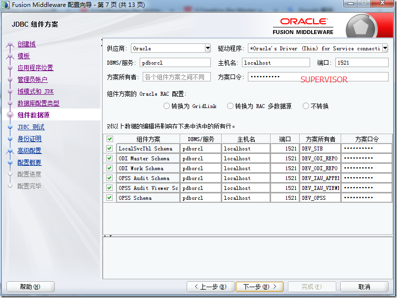Click the step bullet beside 管理员帐户

pyautogui.click(x=10, y=79)
